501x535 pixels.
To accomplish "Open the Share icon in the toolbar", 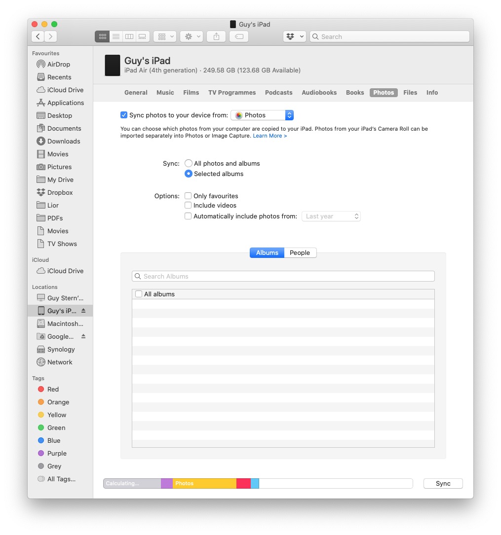I will [x=216, y=36].
